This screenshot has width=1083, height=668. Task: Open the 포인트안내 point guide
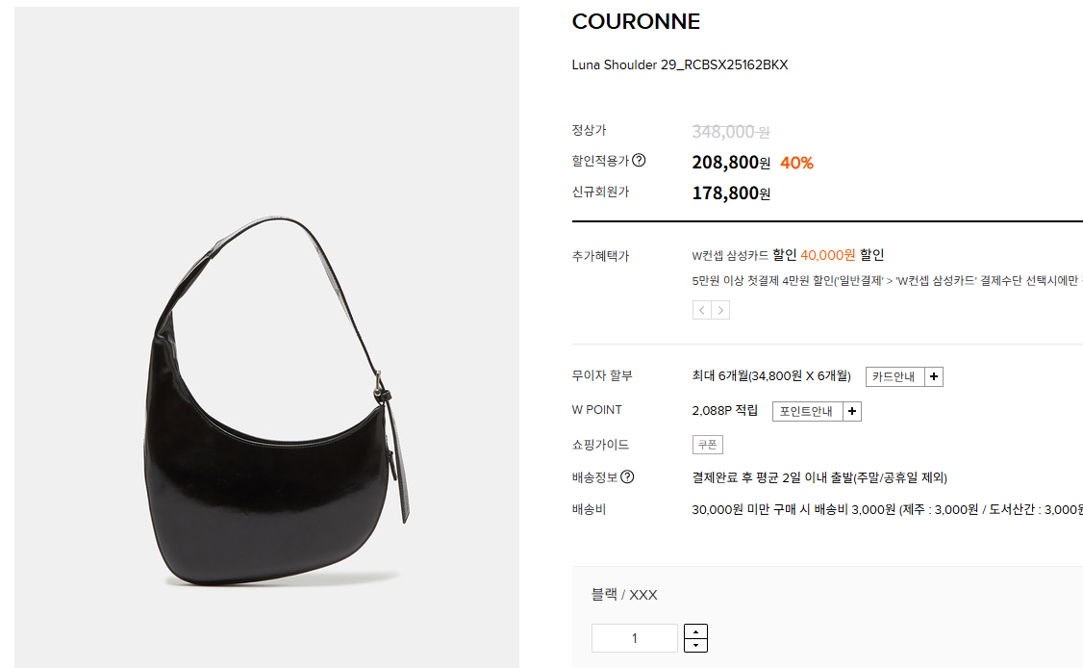coord(807,411)
